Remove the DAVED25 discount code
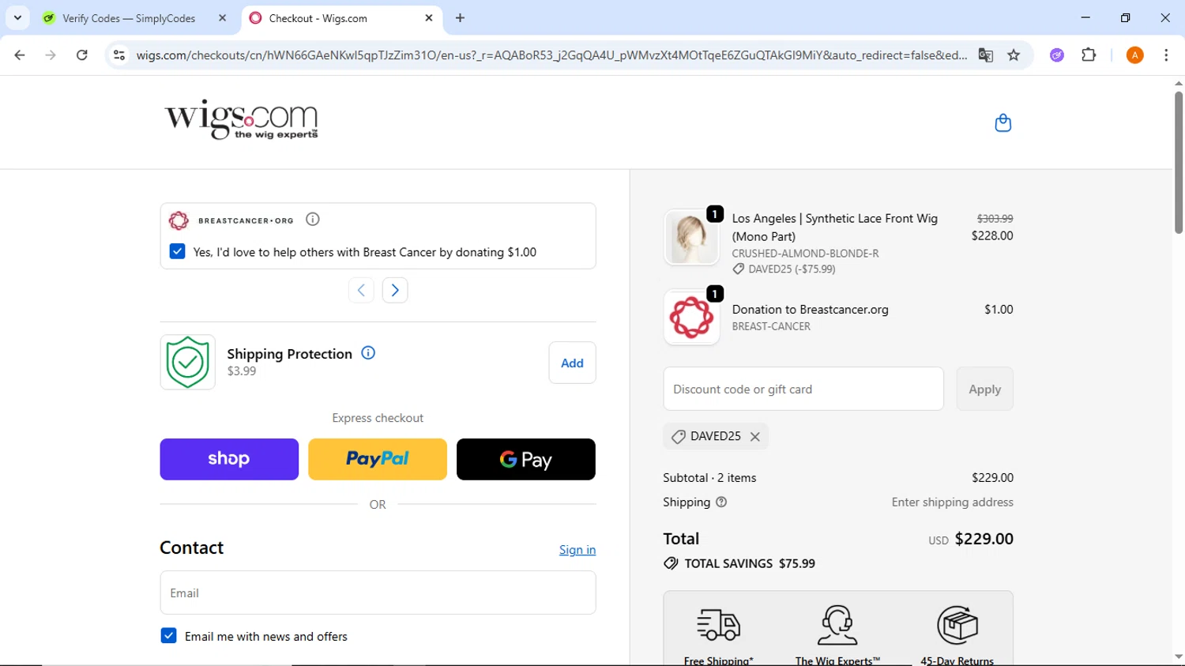 (755, 437)
